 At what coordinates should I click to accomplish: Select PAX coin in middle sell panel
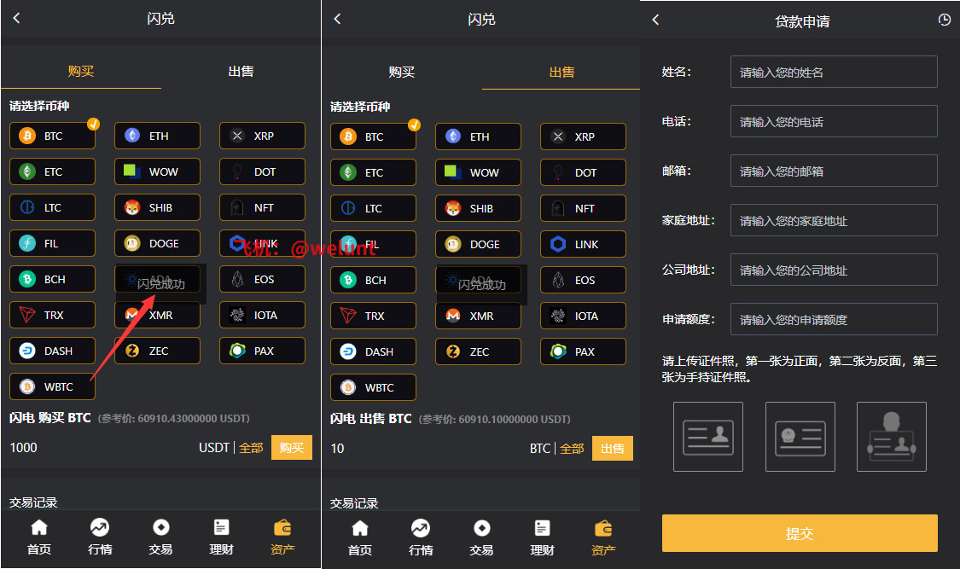583,351
